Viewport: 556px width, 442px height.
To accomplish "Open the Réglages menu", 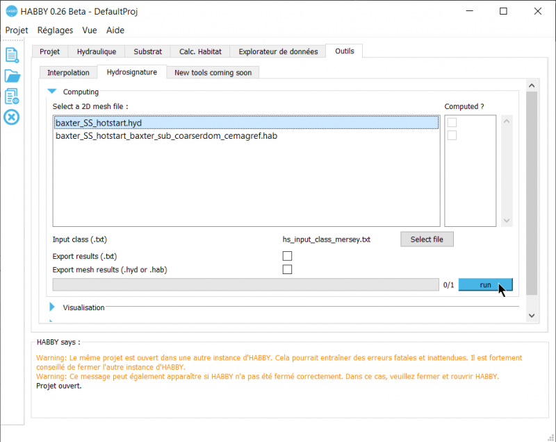I will [x=55, y=31].
